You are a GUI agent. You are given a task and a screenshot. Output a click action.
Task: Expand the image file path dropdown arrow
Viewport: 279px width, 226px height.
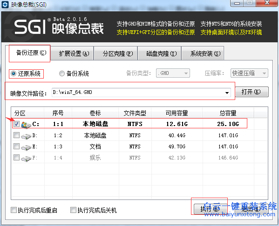pyautogui.click(x=227, y=93)
